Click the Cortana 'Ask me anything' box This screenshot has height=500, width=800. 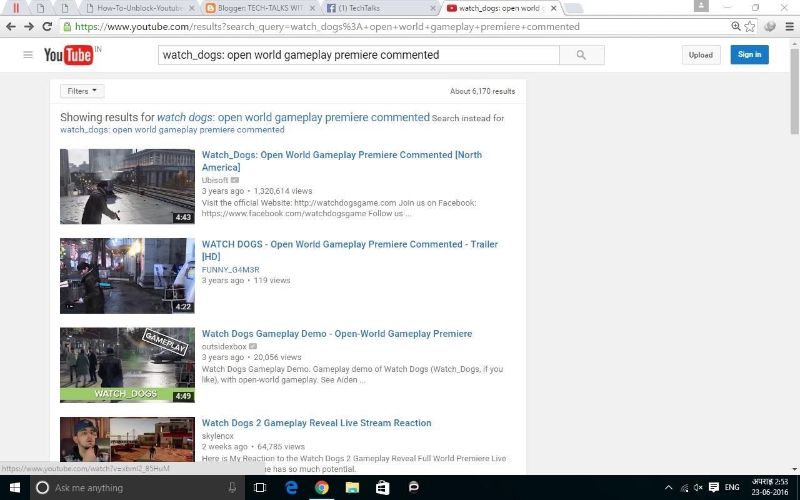[137, 487]
